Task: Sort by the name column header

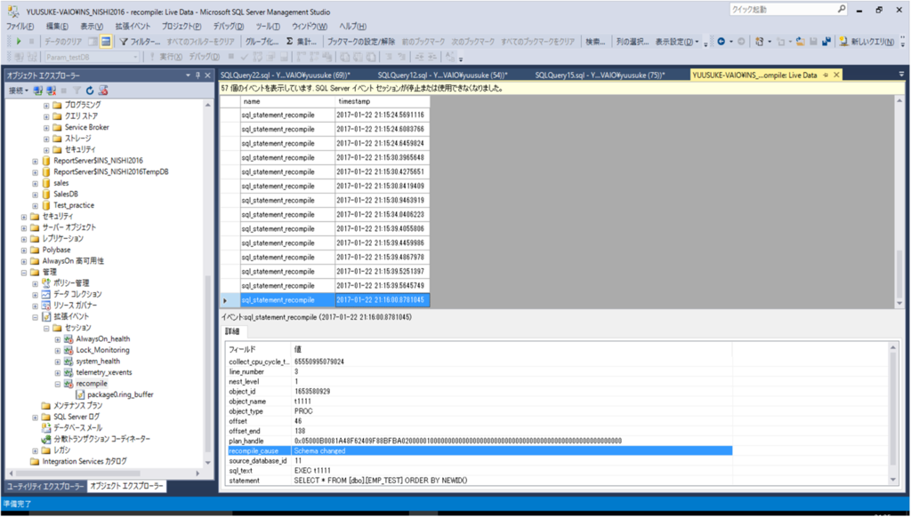Action: click(x=287, y=101)
